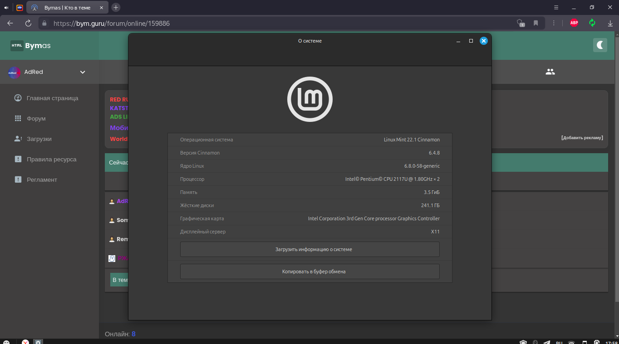The image size is (619, 344).
Task: Open the browser downloads icon
Action: [610, 23]
